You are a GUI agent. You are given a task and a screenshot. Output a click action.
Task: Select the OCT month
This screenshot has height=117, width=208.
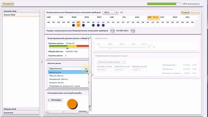pos(162,17)
